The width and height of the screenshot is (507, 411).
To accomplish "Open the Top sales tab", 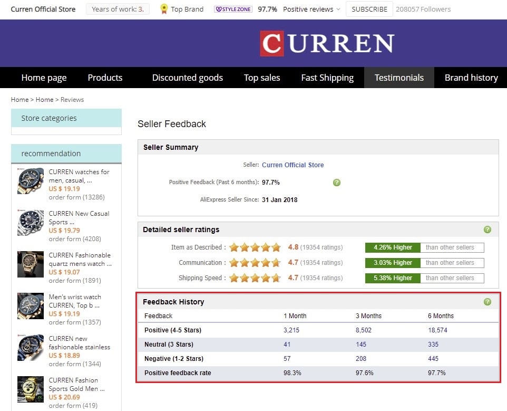I will coord(262,78).
